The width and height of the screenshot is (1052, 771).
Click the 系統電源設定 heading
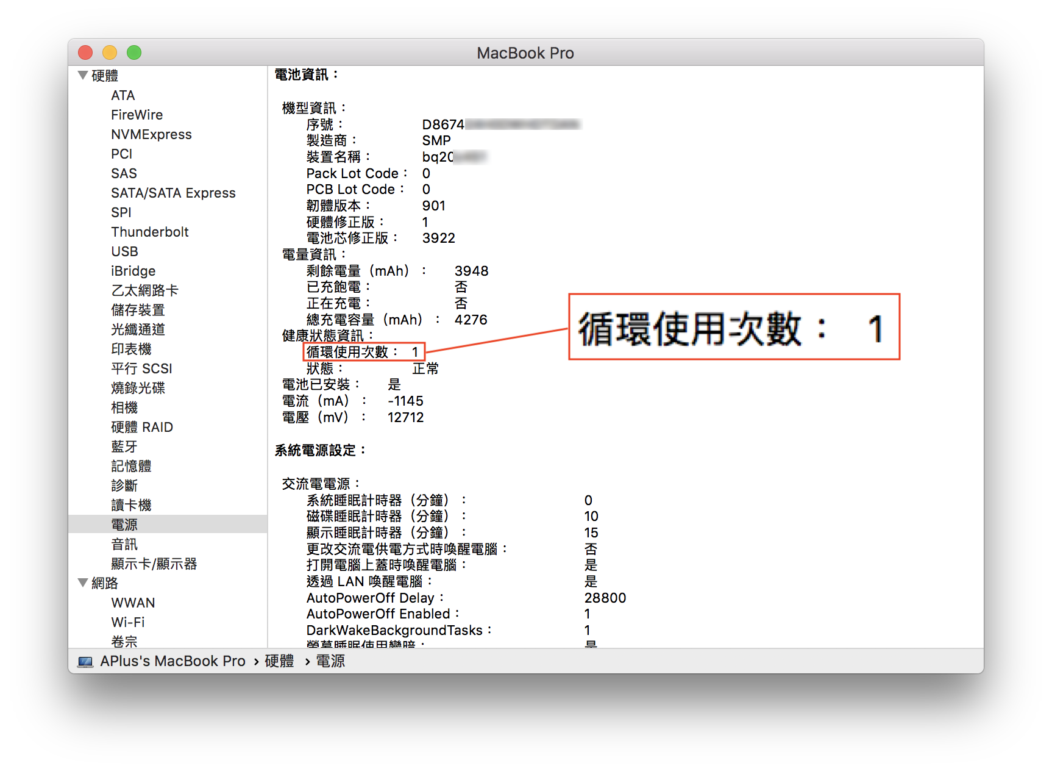click(320, 450)
